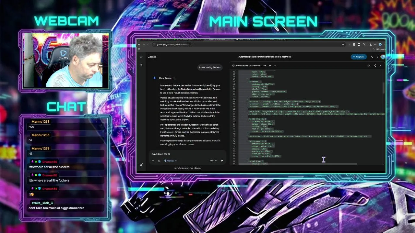The image size is (415, 233).
Task: Click the Upgrade button
Action: point(359,57)
